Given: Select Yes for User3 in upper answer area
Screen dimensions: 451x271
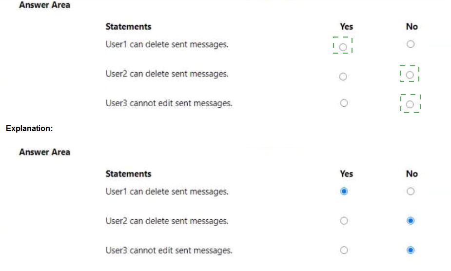Looking at the screenshot, I should point(344,103).
